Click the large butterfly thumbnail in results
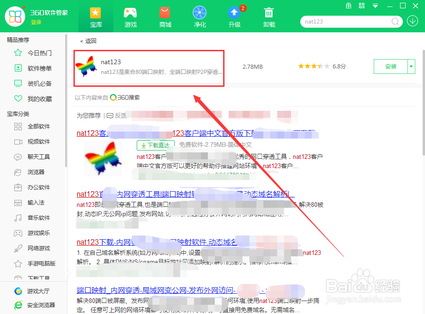The height and width of the screenshot is (314, 425). coord(103,158)
